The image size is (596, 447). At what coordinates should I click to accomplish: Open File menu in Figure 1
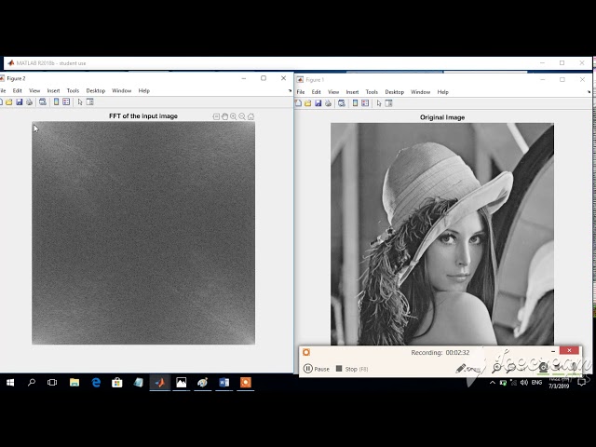click(300, 92)
